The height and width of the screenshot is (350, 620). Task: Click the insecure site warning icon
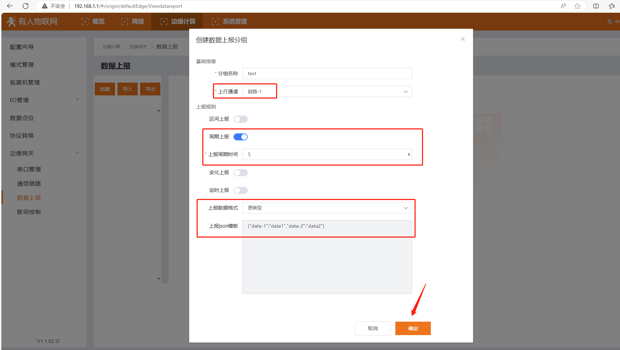tap(45, 6)
